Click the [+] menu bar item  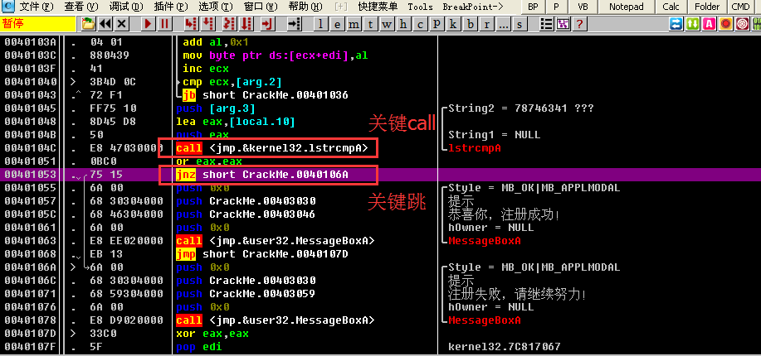tap(341, 7)
